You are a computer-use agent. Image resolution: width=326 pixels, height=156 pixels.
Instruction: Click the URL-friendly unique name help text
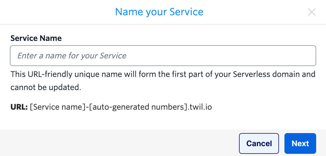pyautogui.click(x=163, y=74)
